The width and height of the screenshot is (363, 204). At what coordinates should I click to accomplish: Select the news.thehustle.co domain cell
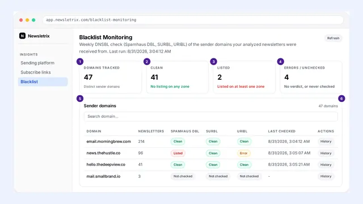point(103,153)
